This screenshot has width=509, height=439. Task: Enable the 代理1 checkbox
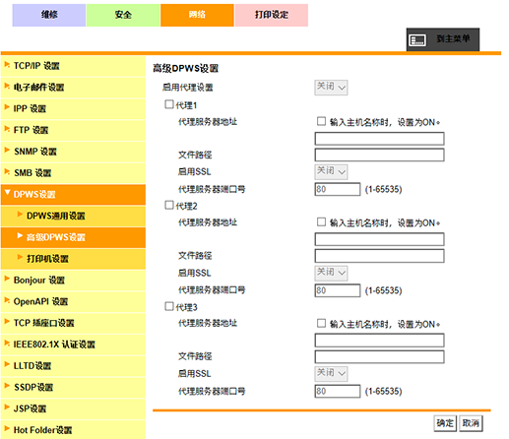(169, 104)
